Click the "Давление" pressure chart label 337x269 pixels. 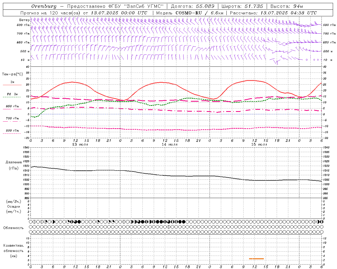[14, 162]
